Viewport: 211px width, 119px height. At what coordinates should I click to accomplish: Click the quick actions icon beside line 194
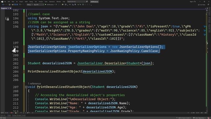pyautogui.click(x=7, y=19)
